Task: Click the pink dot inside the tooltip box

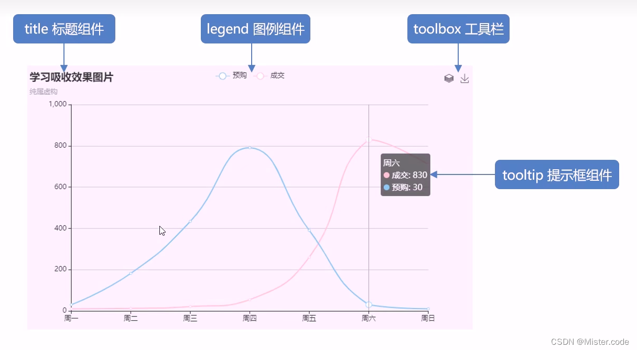Action: click(386, 176)
